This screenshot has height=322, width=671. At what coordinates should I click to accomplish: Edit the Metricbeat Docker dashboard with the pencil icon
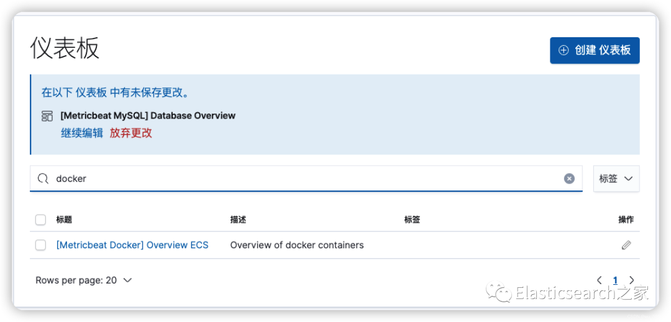(x=626, y=245)
